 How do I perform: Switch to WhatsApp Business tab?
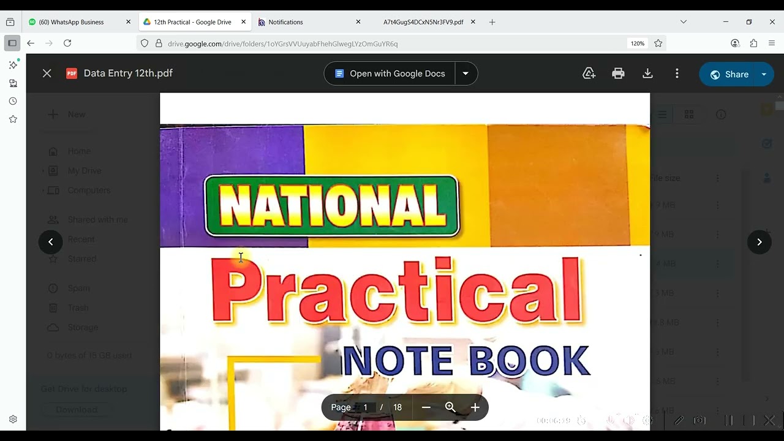pyautogui.click(x=80, y=22)
